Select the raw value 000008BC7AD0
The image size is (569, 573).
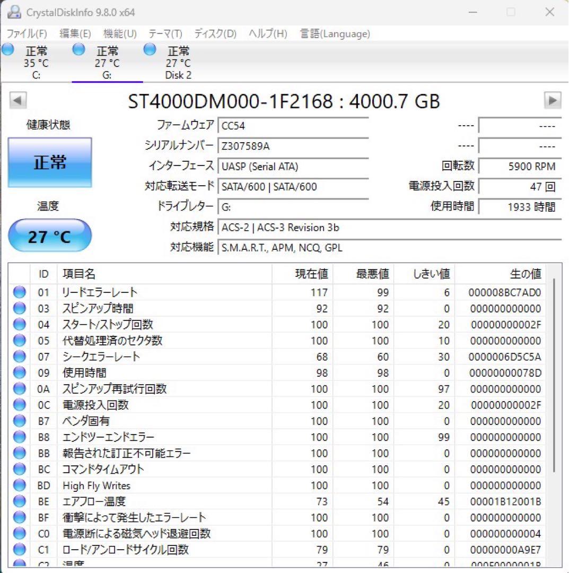(x=505, y=292)
